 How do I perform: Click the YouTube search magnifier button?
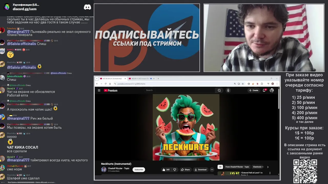pyautogui.click(x=219, y=90)
